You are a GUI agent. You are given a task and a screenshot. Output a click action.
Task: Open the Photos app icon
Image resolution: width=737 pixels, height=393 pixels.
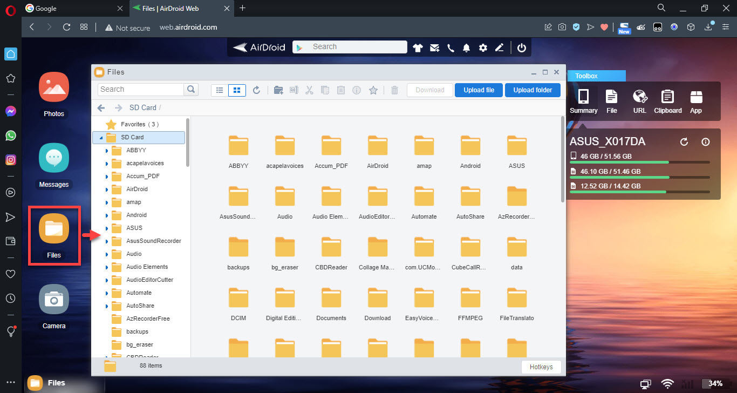(x=54, y=86)
